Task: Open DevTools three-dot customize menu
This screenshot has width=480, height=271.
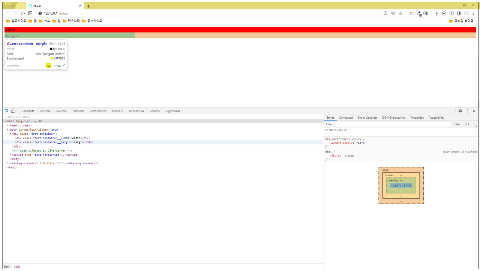Action: 467,111
